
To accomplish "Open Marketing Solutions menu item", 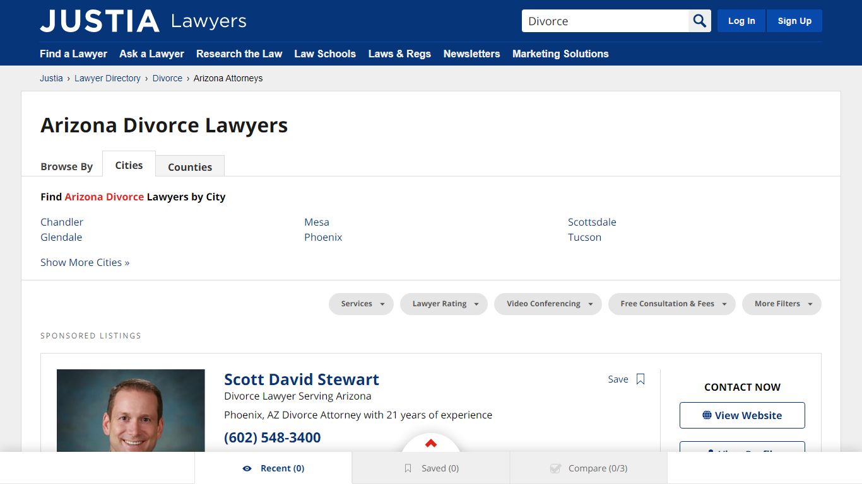I will (560, 54).
